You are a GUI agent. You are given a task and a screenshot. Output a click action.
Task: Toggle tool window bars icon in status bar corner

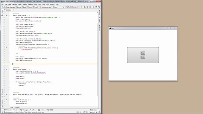click(x=3, y=112)
